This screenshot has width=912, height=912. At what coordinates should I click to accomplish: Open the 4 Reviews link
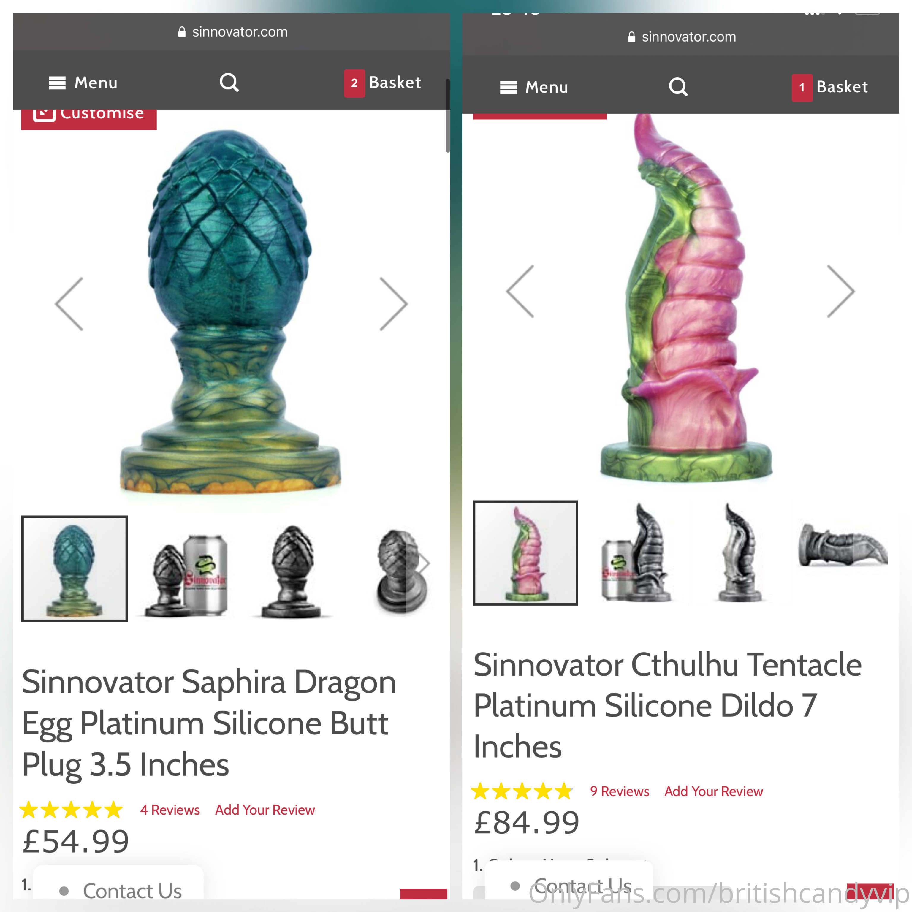(170, 810)
